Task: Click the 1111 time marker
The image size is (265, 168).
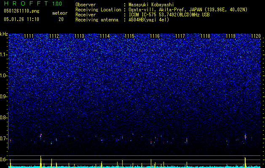Action: click(29, 36)
